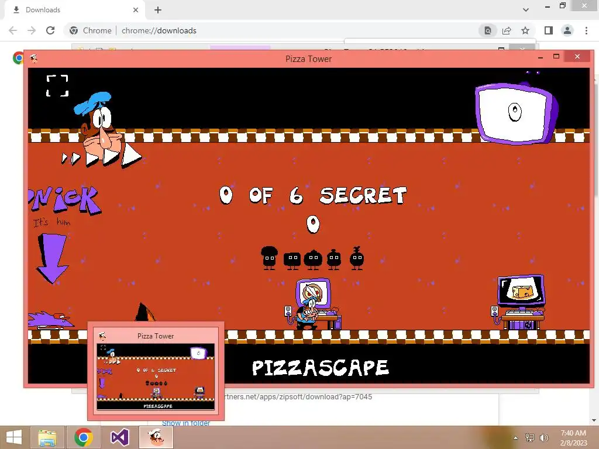Viewport: 599px width, 449px height.
Task: Click the download URL text with ap=7045
Action: (x=298, y=397)
